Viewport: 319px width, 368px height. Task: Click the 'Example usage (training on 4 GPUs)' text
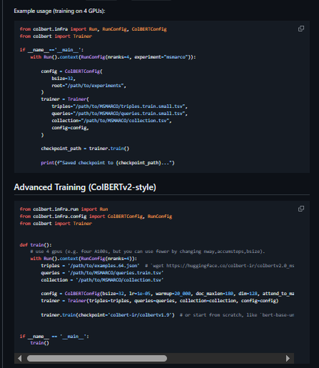coord(59,11)
